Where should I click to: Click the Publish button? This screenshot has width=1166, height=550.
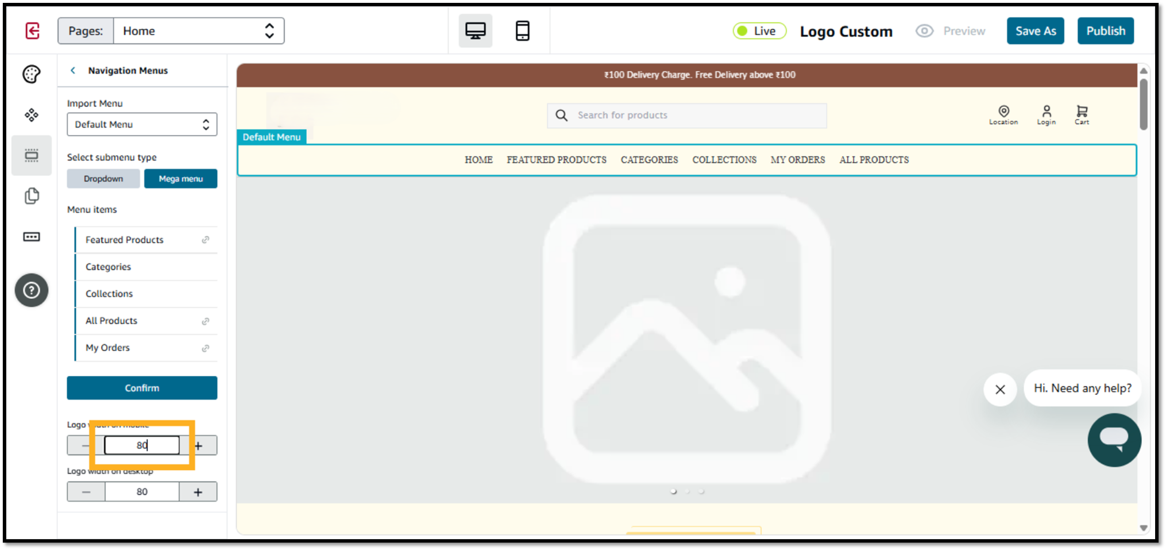click(x=1105, y=31)
